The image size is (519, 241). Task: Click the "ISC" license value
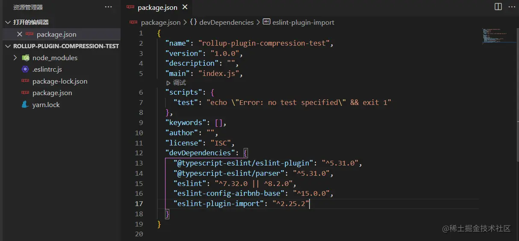(x=221, y=143)
